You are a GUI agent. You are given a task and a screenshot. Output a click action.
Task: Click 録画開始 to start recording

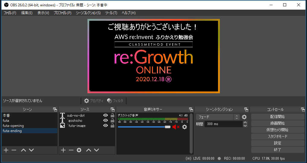click(x=277, y=123)
